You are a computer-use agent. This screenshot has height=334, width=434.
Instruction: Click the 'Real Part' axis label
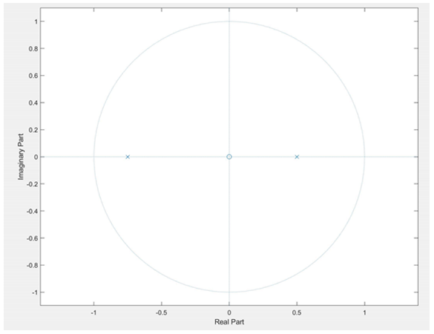[229, 322]
